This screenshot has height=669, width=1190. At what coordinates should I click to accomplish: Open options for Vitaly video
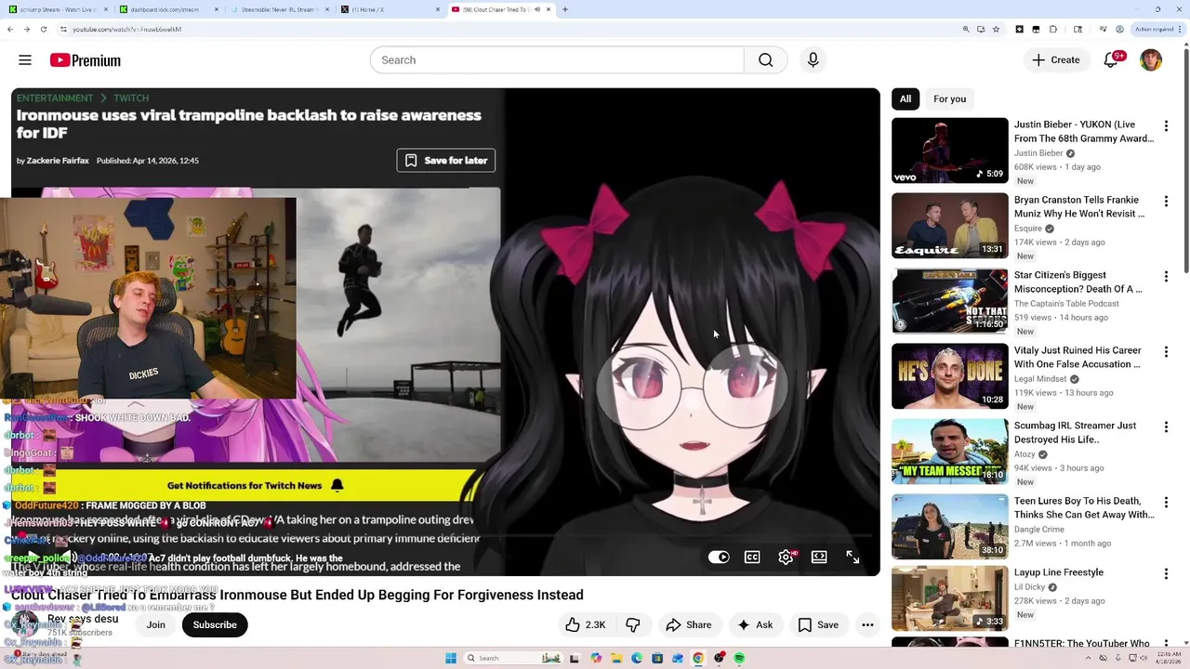point(1166,351)
